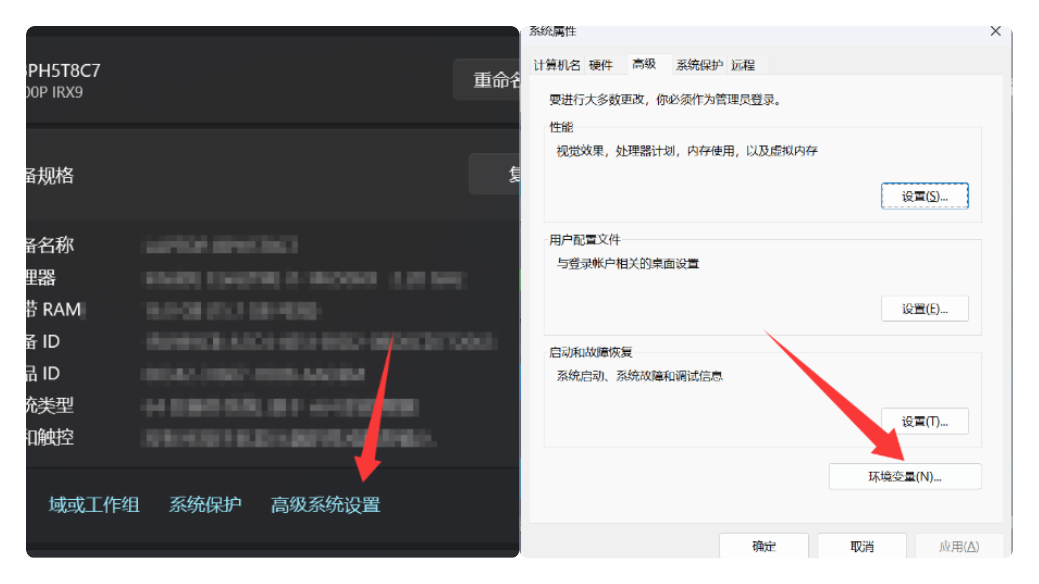Open the 环境变量(N) dialog

coord(905,476)
